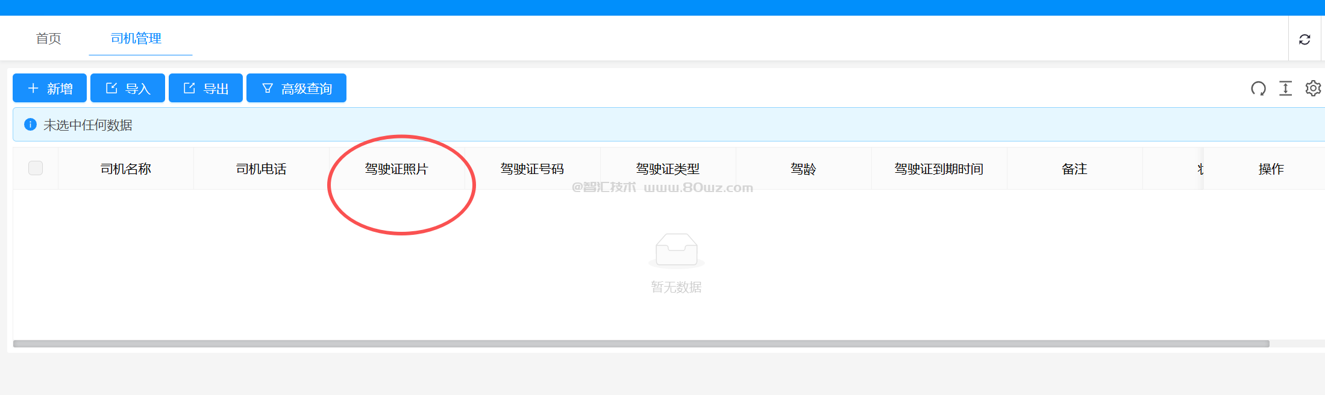
Task: Toggle the select-all checkbox in the table header
Action: tap(36, 168)
